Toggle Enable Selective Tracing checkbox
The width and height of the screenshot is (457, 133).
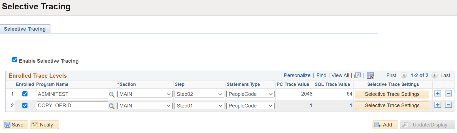coord(15,60)
